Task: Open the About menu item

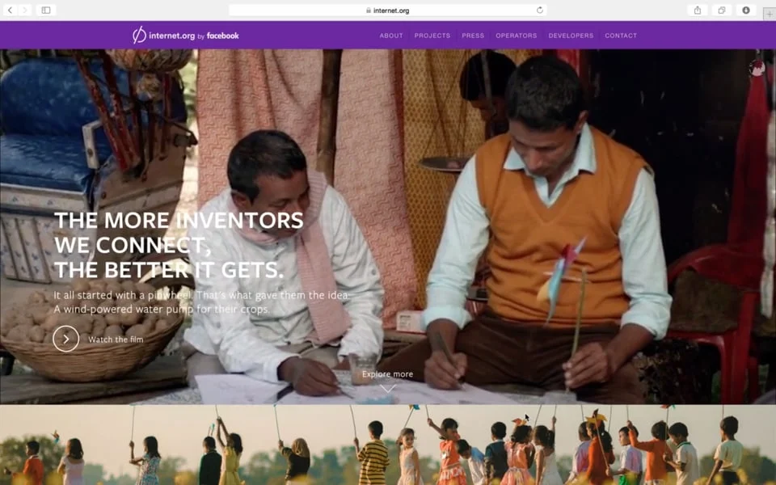Action: pos(391,36)
